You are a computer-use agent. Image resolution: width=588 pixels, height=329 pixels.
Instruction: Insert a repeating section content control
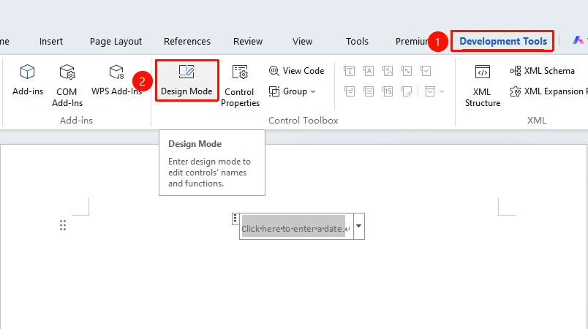[407, 91]
